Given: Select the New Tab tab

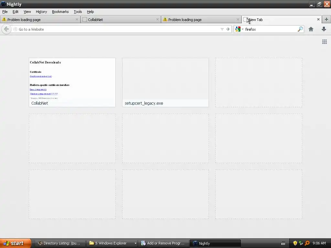Looking at the screenshot, I should 282,19.
